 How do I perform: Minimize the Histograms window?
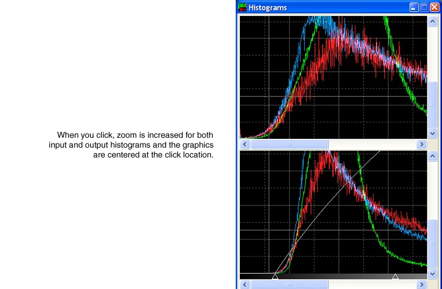pyautogui.click(x=414, y=7)
